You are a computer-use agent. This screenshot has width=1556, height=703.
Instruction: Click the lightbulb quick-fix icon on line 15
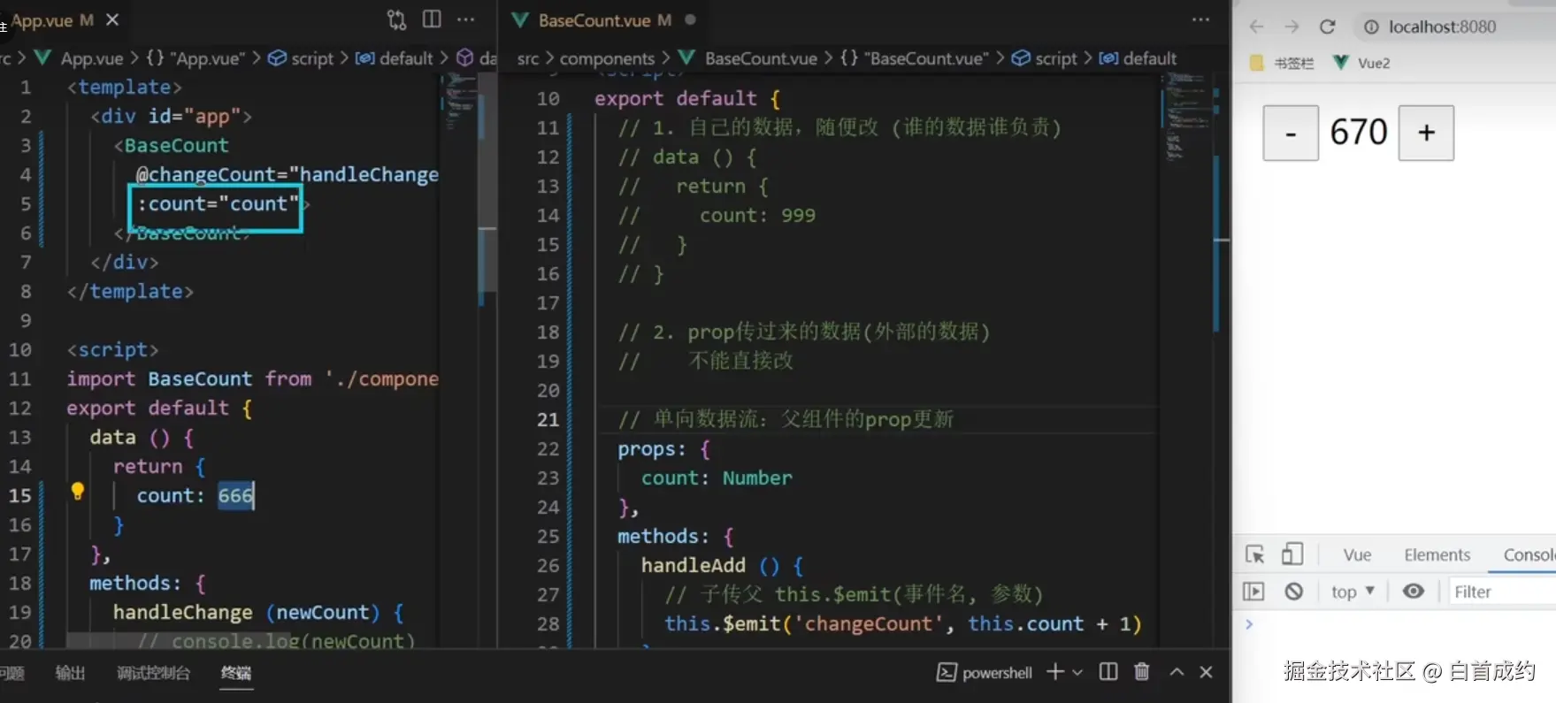[x=77, y=491]
